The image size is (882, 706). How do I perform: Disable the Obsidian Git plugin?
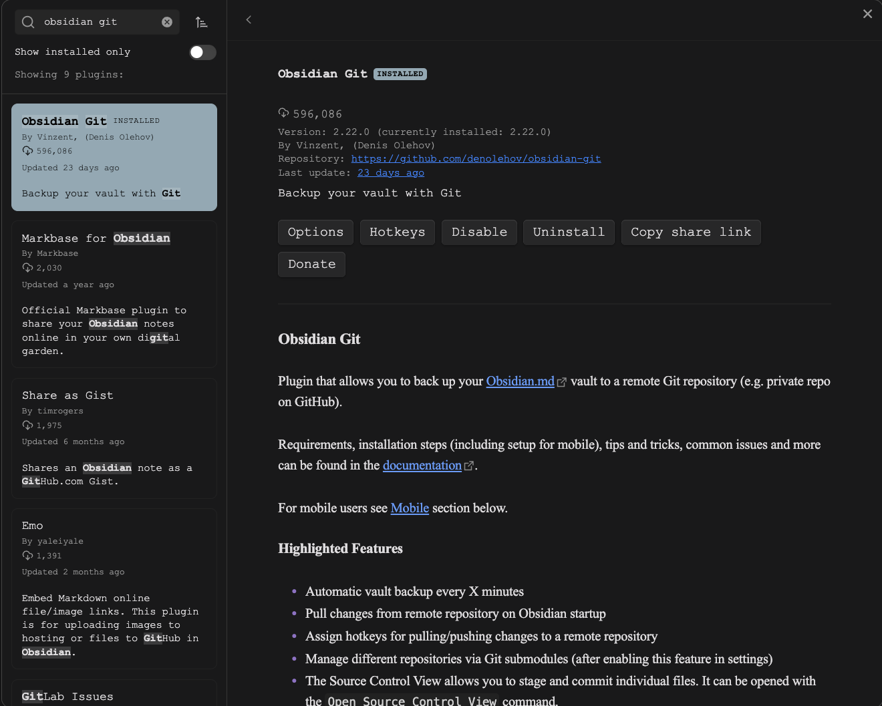coord(479,232)
